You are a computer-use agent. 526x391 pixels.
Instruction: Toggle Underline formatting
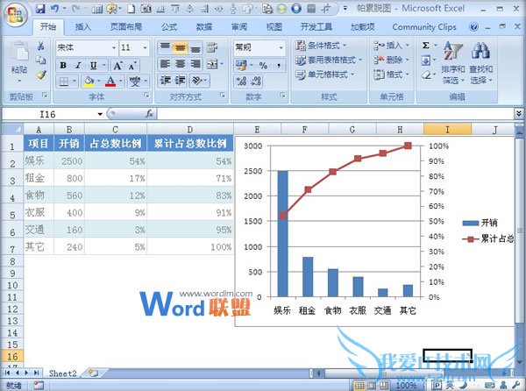94,65
